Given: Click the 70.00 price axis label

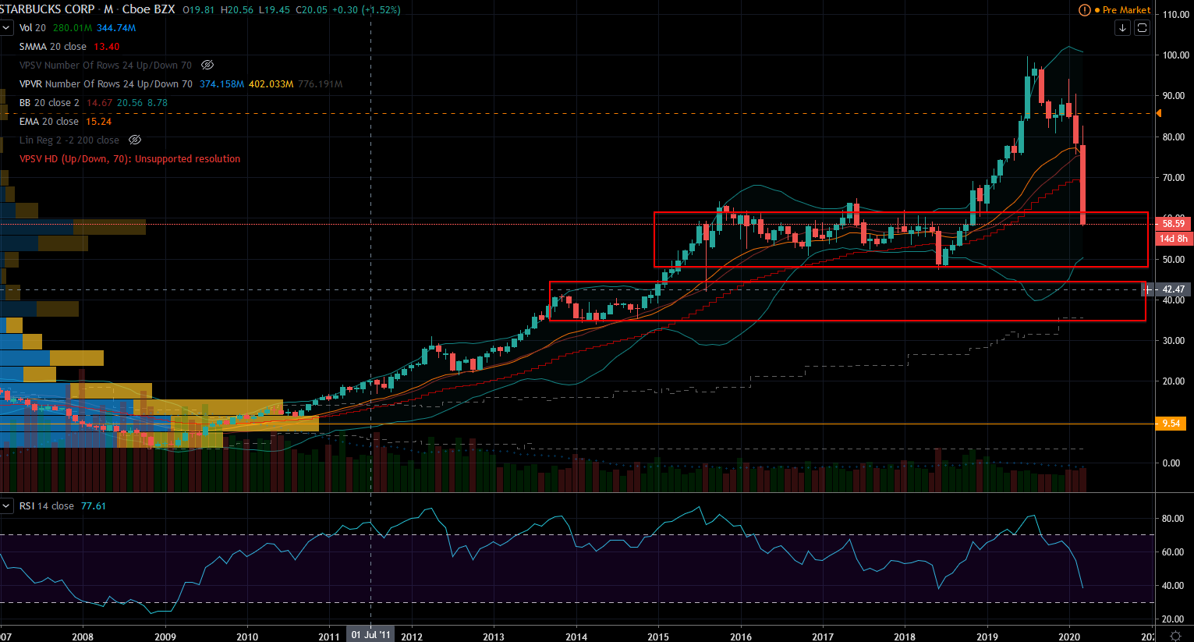Looking at the screenshot, I should coord(1173,178).
